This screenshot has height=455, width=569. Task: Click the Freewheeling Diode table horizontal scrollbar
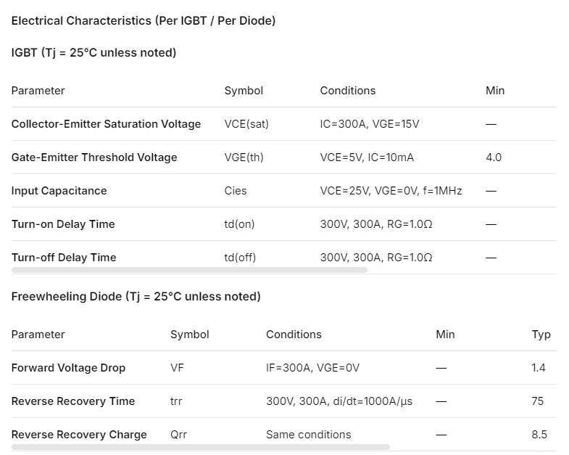[201, 447]
